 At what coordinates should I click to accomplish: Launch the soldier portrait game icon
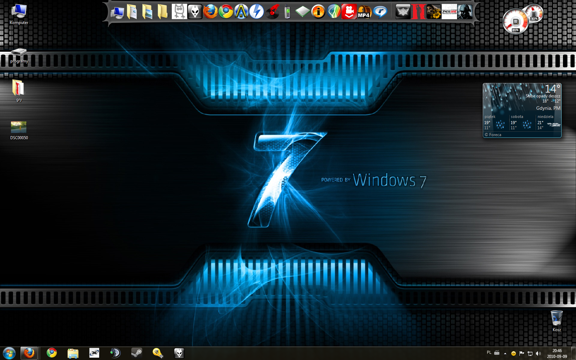pos(465,12)
